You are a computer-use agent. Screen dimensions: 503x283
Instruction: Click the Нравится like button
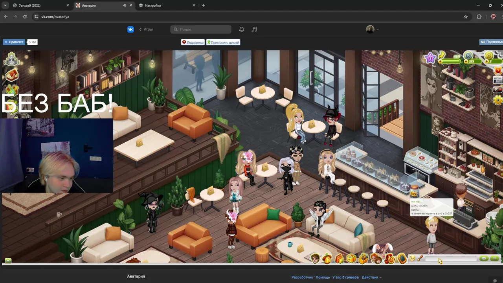(14, 42)
